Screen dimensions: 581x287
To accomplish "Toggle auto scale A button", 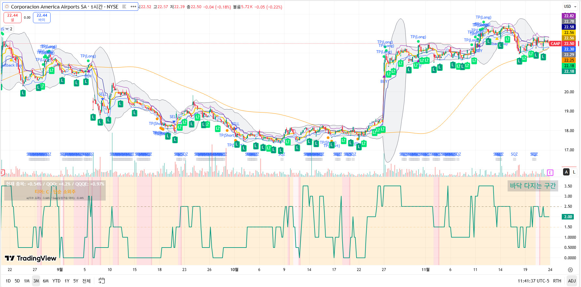I will 566,172.
